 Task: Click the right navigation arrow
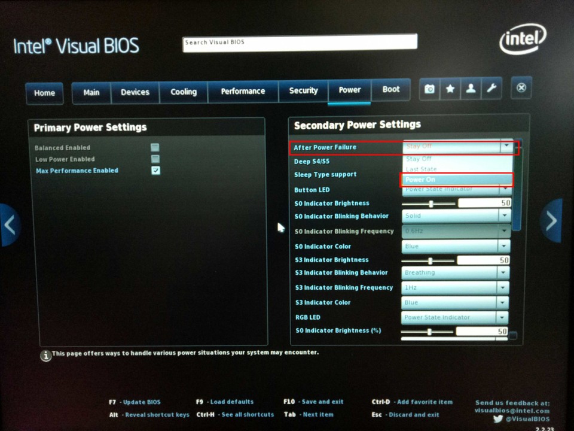(x=551, y=221)
